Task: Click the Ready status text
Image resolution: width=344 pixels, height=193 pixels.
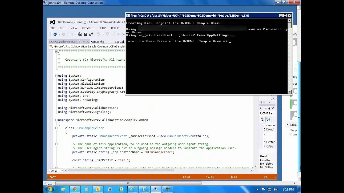Action: 52,177
